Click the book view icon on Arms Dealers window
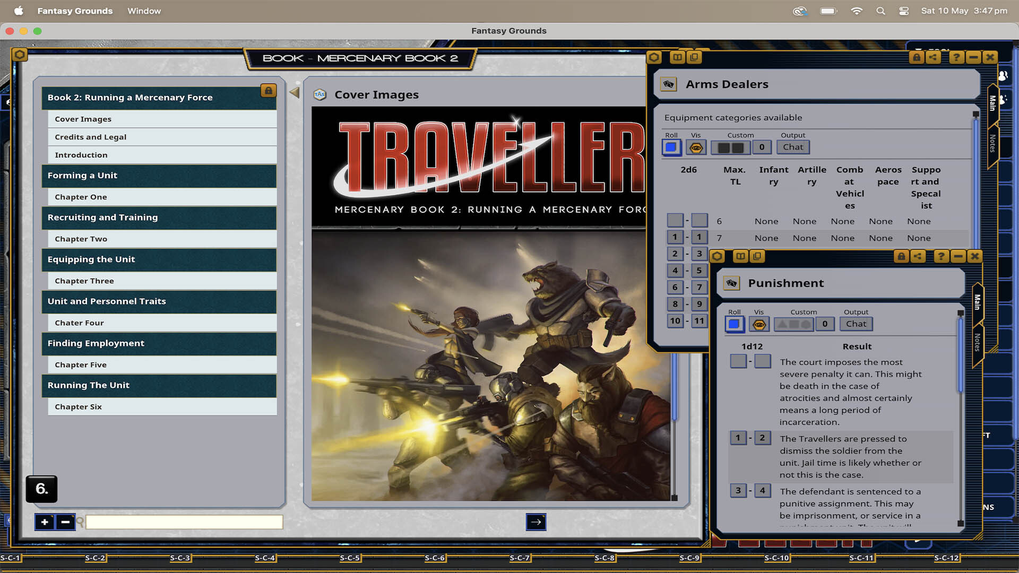 point(677,57)
